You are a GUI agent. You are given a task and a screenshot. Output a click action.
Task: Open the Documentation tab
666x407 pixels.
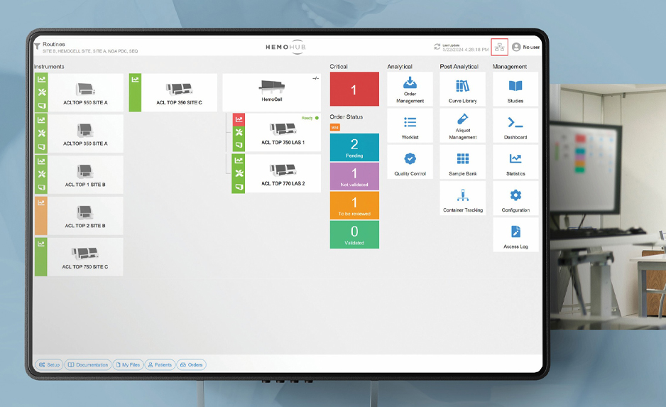coord(88,364)
